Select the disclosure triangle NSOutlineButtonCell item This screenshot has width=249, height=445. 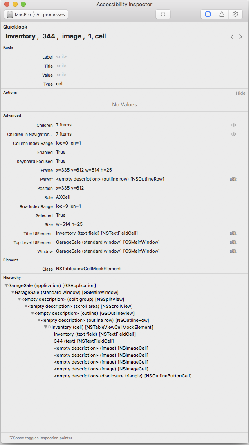tap(122, 376)
